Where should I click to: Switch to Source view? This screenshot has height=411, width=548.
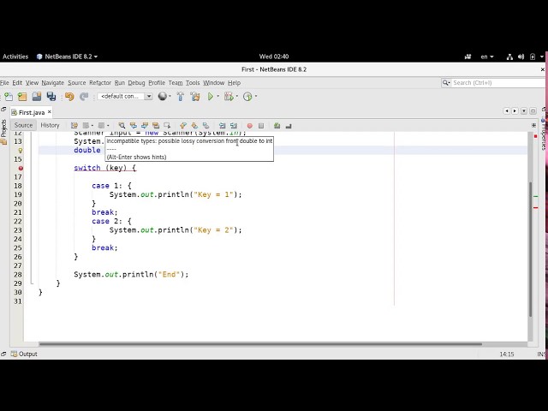tap(23, 125)
